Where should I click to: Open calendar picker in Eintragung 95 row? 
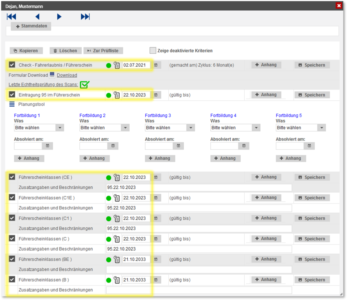click(x=156, y=95)
